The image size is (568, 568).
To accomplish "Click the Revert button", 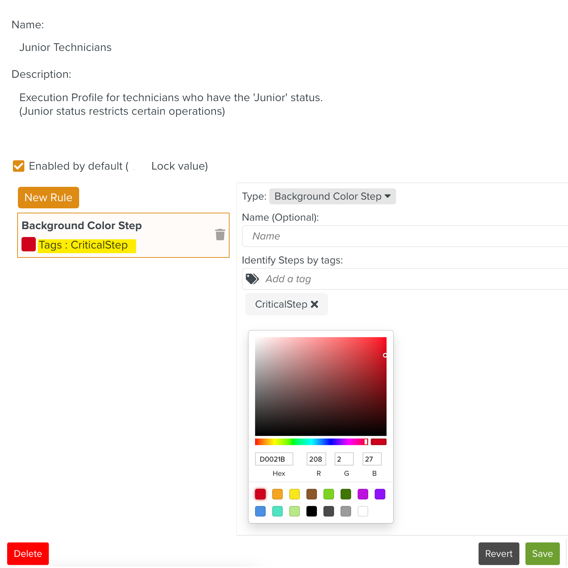I will pos(499,554).
